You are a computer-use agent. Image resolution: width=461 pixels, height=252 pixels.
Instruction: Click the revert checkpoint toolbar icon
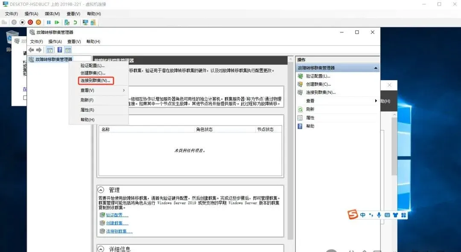click(x=75, y=22)
